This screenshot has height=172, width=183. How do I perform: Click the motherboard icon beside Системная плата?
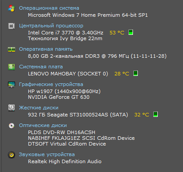tap(12, 67)
